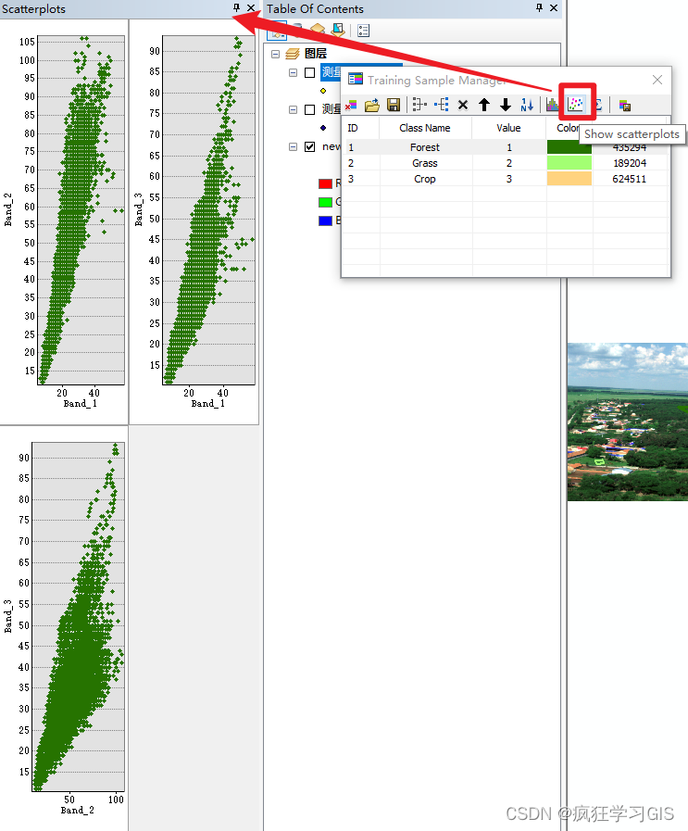
Task: Move selected class down with arrow
Action: click(x=506, y=105)
